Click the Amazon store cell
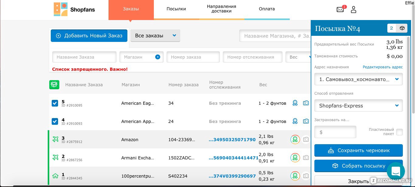The height and width of the screenshot is (187, 415). (x=130, y=140)
